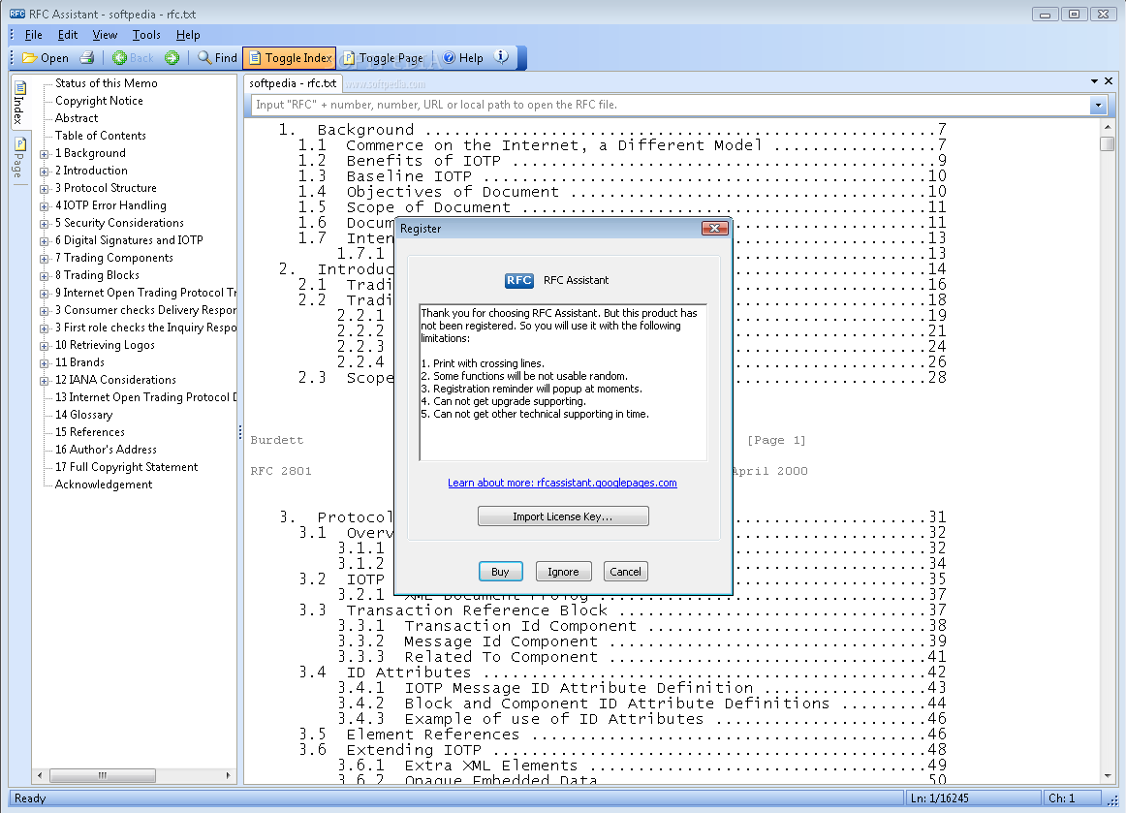Toggle the Index panel button
Viewport: 1126px width, 813px height.
pyautogui.click(x=291, y=58)
